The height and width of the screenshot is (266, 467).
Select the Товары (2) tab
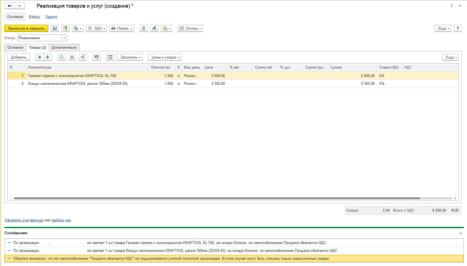(38, 48)
